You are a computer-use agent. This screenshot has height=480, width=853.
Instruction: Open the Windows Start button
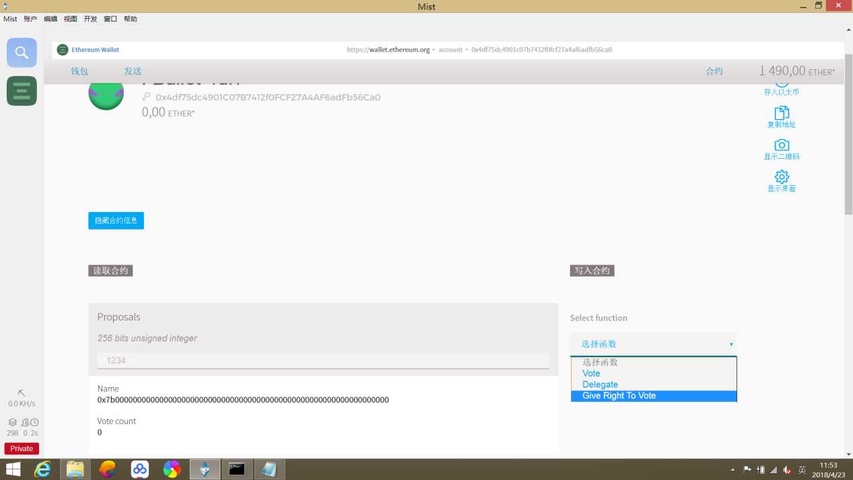pos(13,469)
